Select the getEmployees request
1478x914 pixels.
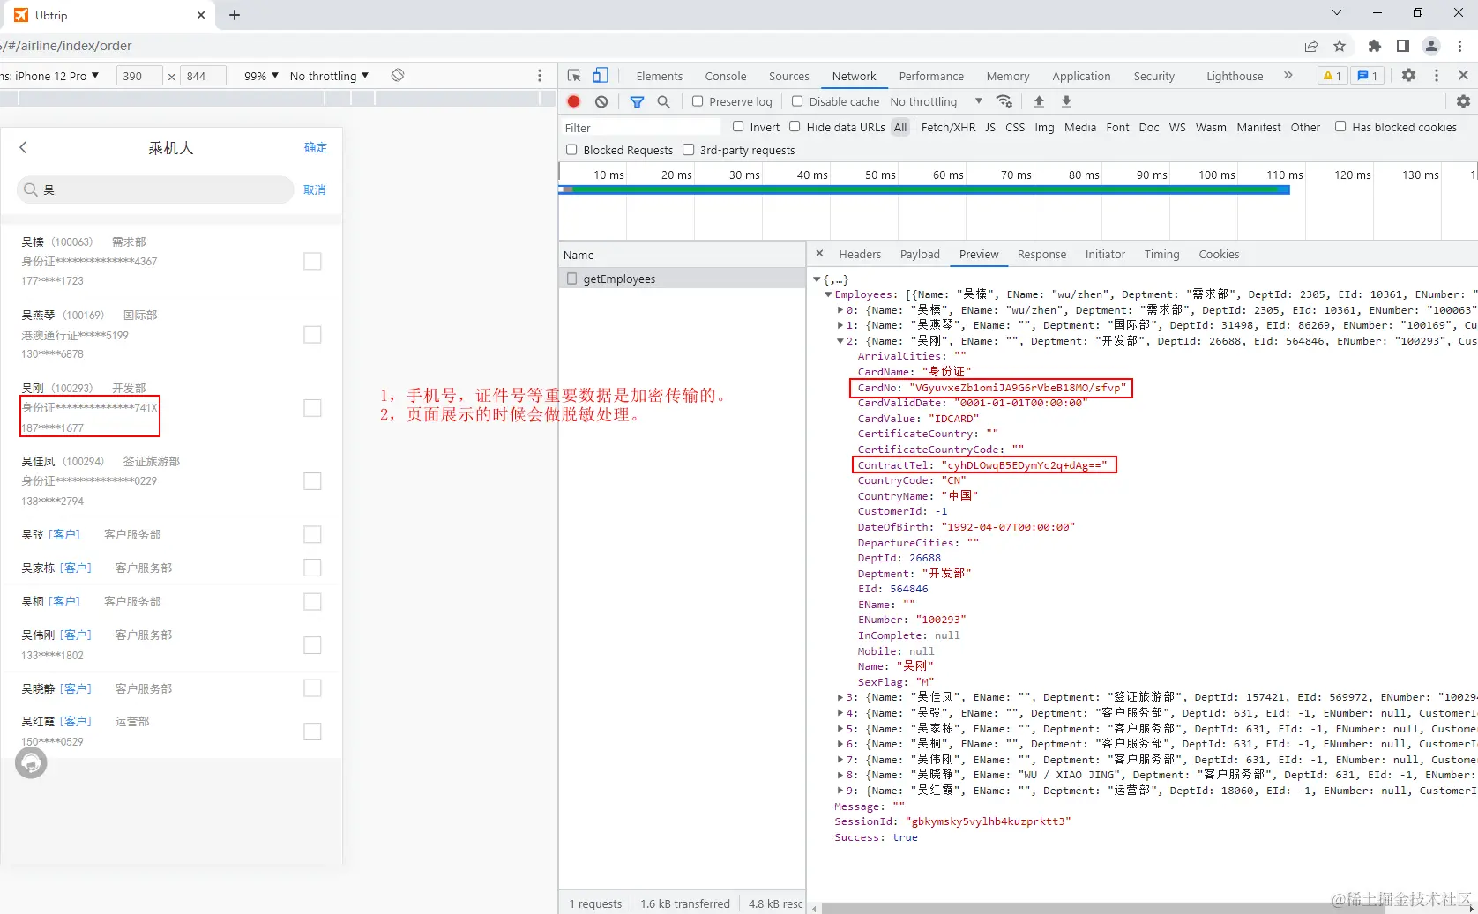click(x=683, y=279)
